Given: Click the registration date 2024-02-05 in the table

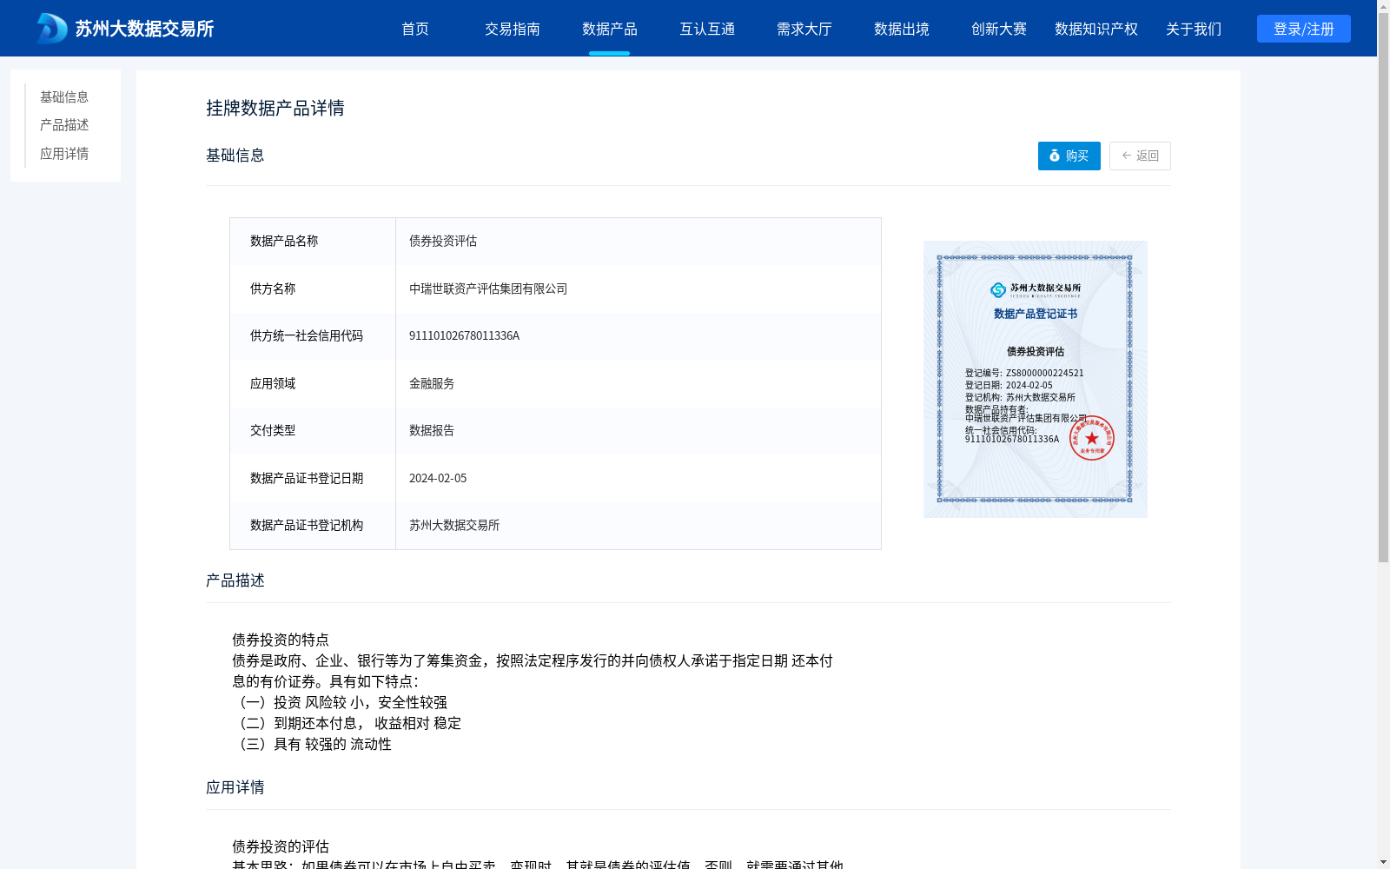Looking at the screenshot, I should pyautogui.click(x=438, y=478).
